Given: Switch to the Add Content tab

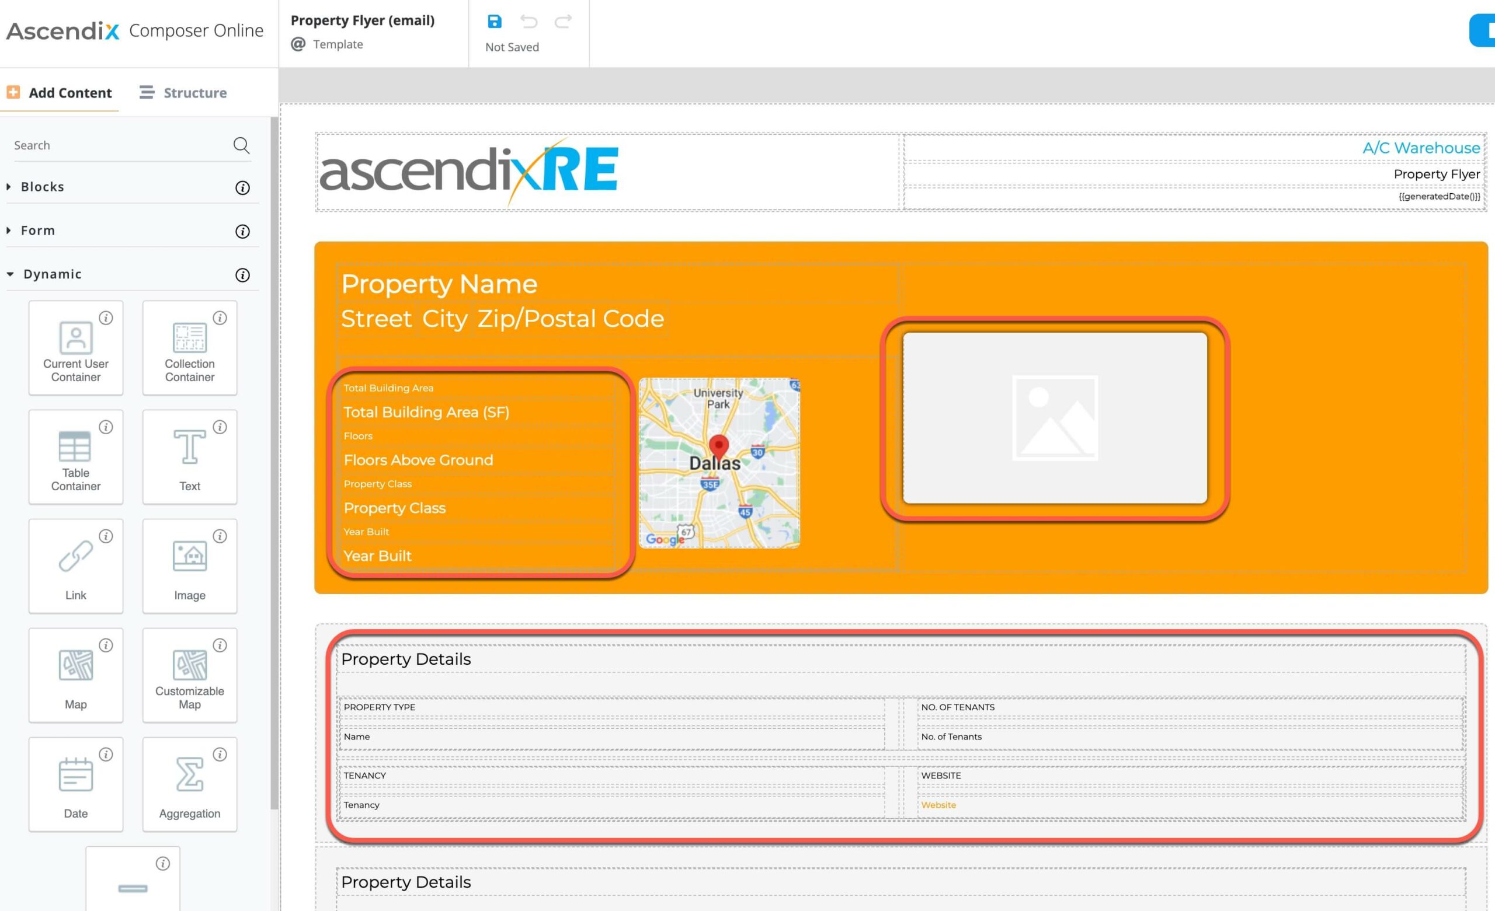Looking at the screenshot, I should point(60,93).
